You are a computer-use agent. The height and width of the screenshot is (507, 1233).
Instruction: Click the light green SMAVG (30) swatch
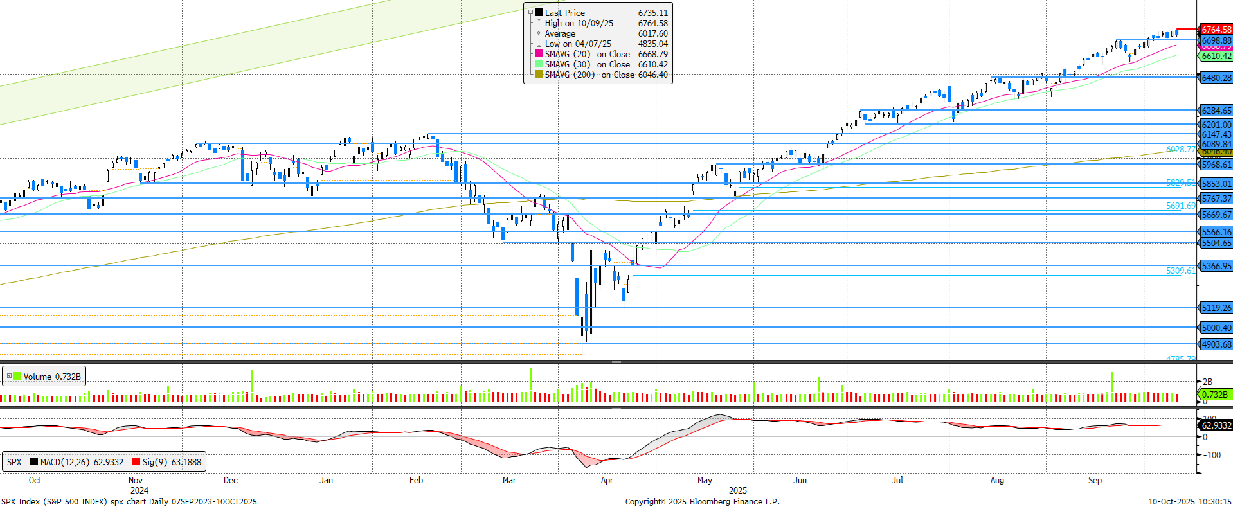tap(539, 64)
